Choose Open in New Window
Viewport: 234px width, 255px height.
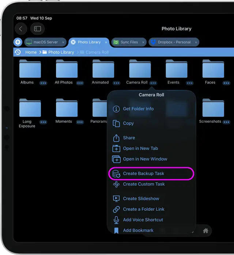point(145,159)
